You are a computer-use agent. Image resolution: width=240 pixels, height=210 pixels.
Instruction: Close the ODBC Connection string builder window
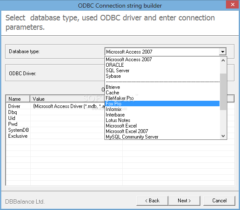(233, 5)
